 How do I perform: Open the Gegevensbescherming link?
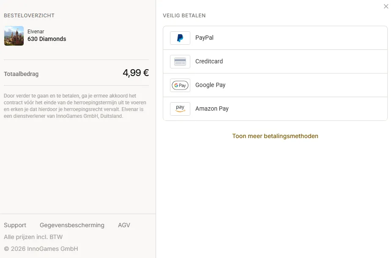click(72, 225)
